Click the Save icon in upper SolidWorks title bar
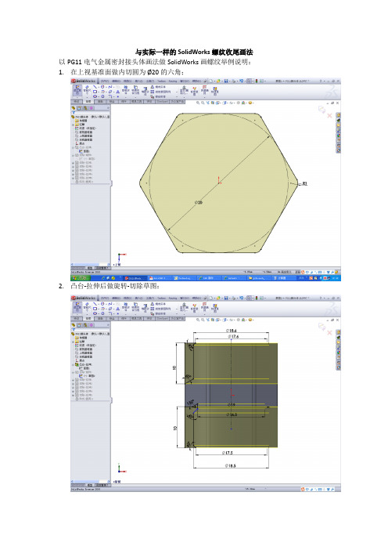Image resolution: width=388 pixels, height=550 pixels. click(227, 81)
